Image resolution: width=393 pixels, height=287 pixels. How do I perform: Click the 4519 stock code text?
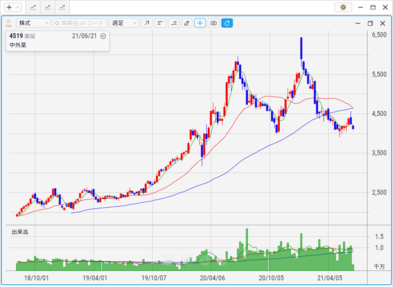(x=16, y=36)
